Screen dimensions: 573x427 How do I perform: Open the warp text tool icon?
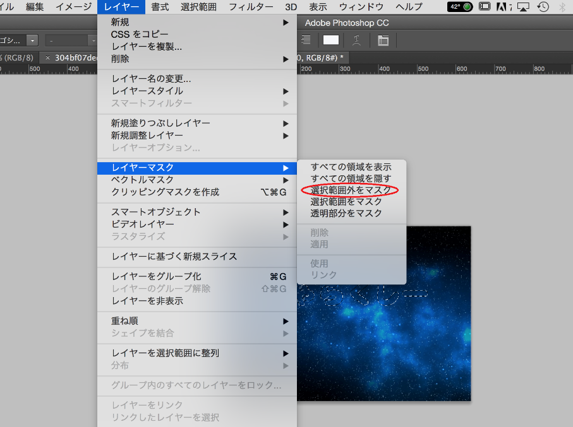357,40
